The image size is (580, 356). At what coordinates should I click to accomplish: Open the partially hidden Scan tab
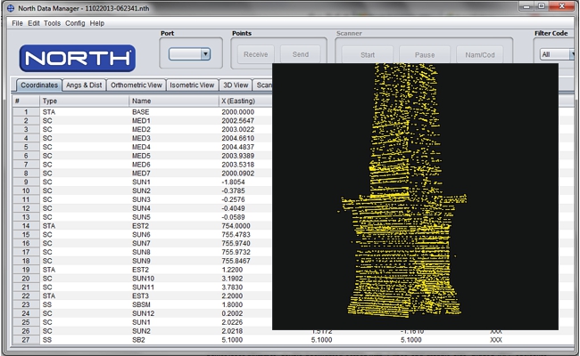(263, 85)
